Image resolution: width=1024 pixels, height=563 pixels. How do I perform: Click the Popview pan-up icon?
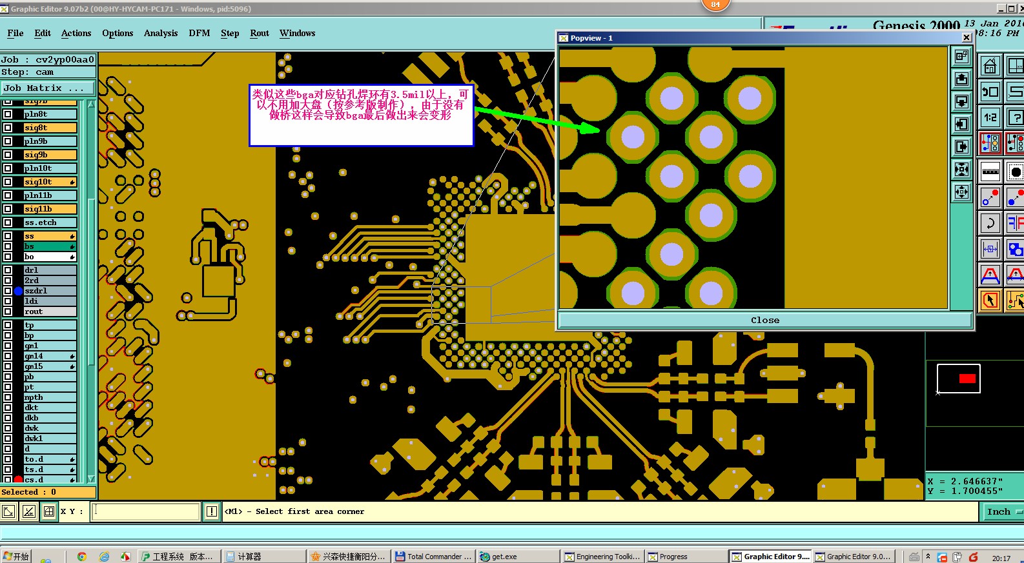[x=961, y=79]
